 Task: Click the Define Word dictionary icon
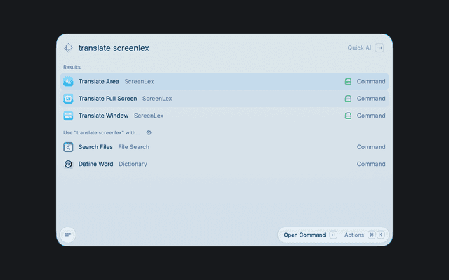tap(68, 164)
